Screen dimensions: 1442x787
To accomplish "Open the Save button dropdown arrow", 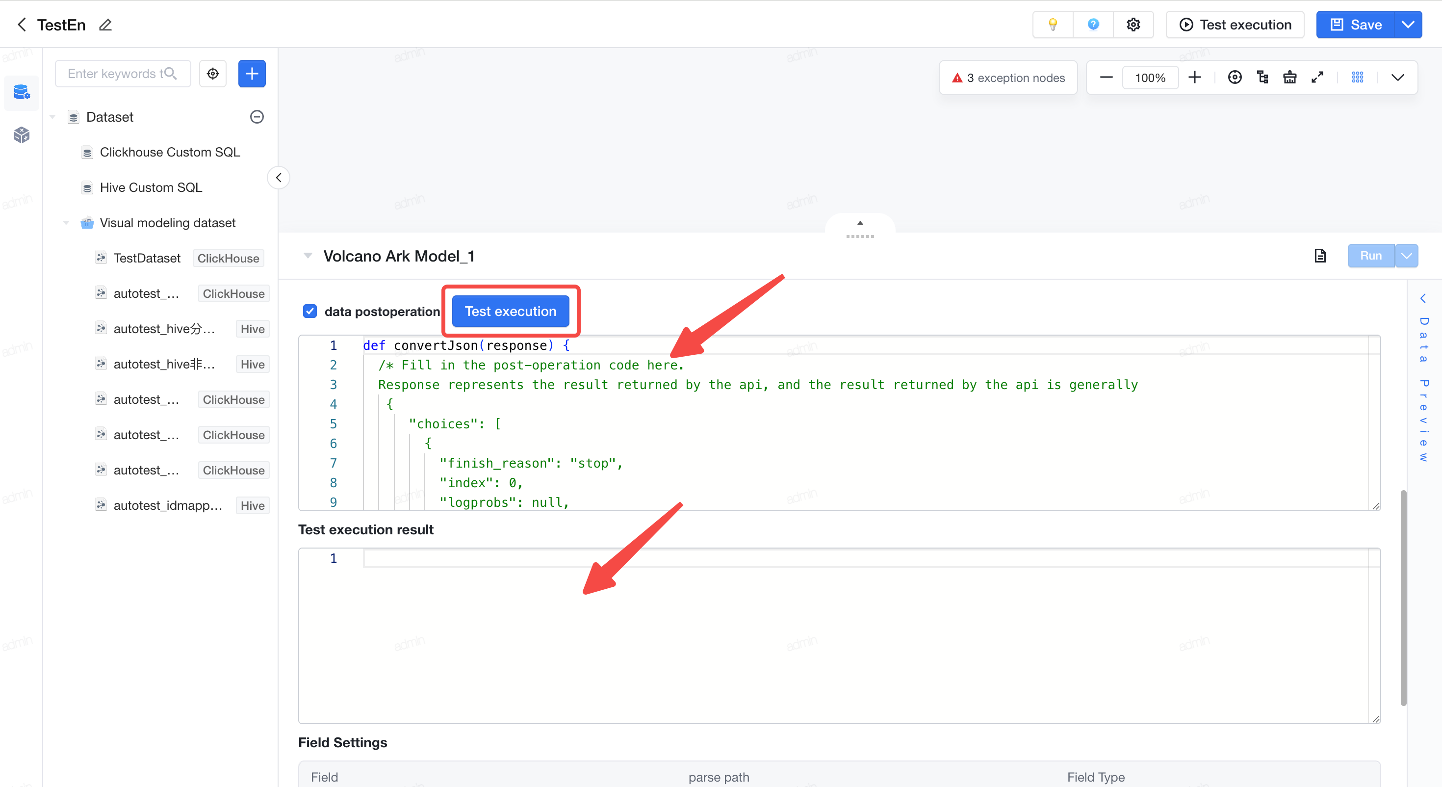I will 1408,25.
